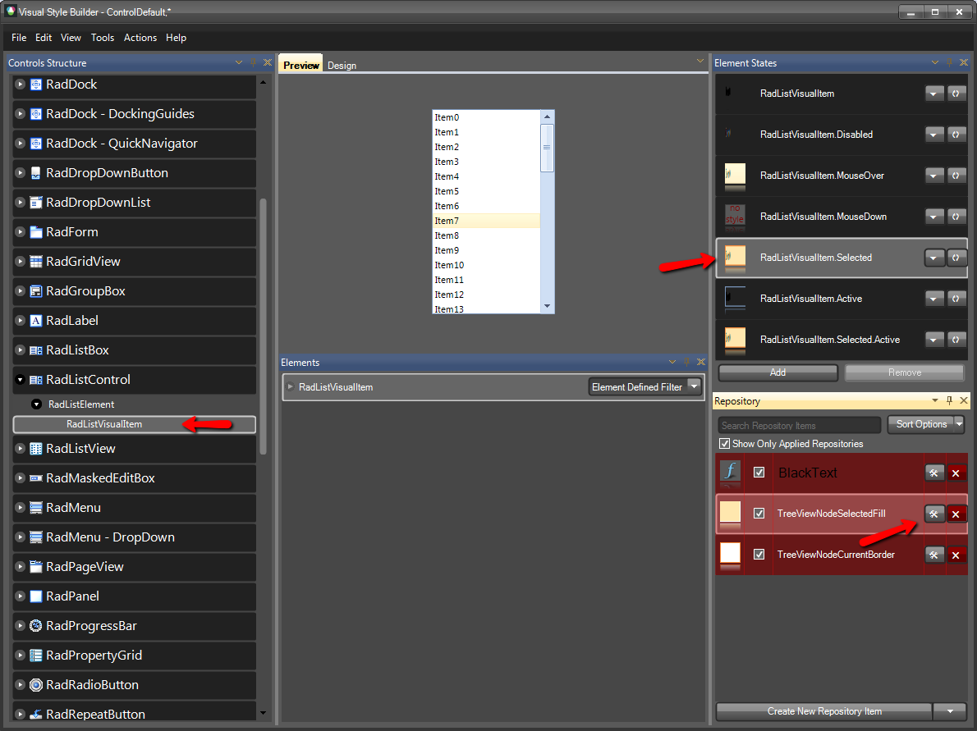The width and height of the screenshot is (977, 731).
Task: Click the RadLabel letter A icon
Action: (x=36, y=321)
